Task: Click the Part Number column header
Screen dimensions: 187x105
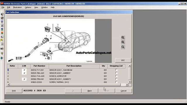Action: [x=39, y=66]
